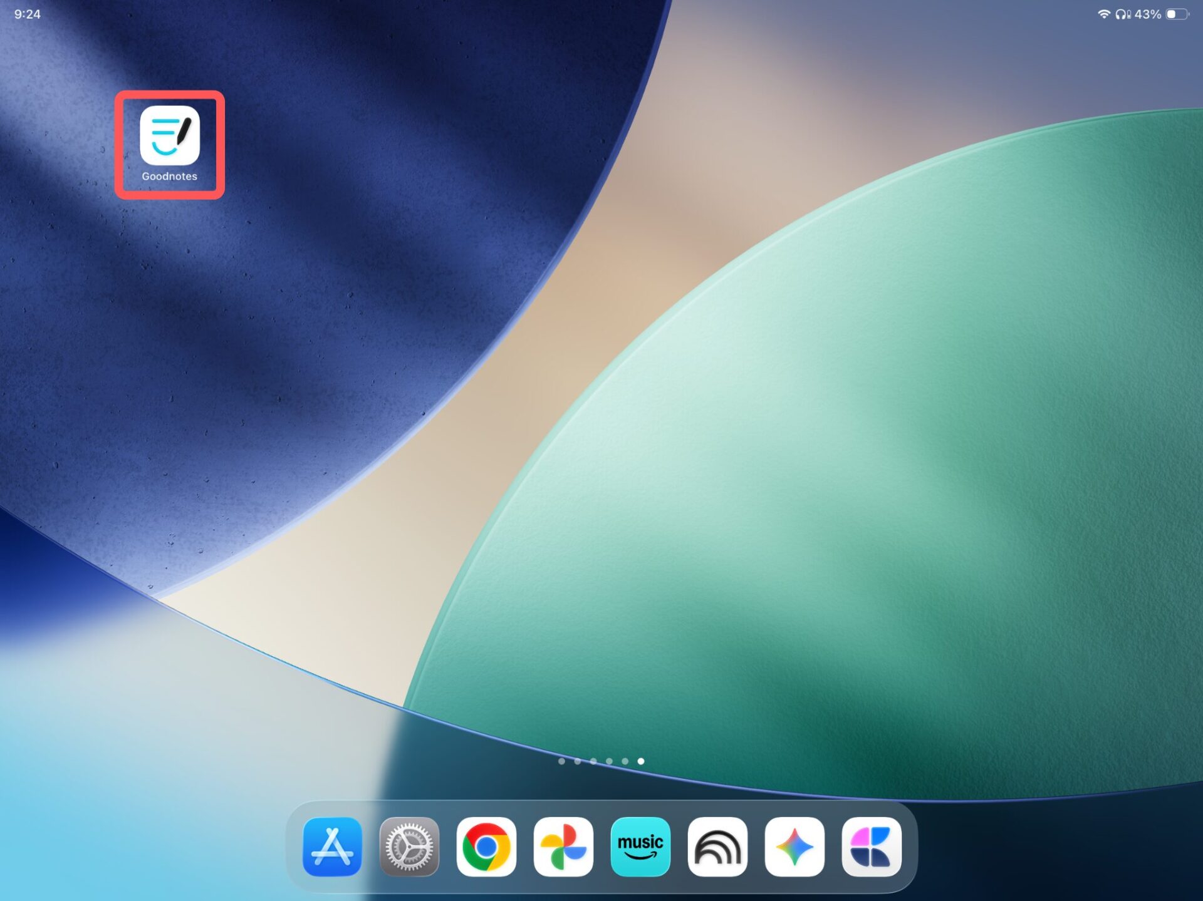Launch the Amazon Music app

coord(640,847)
